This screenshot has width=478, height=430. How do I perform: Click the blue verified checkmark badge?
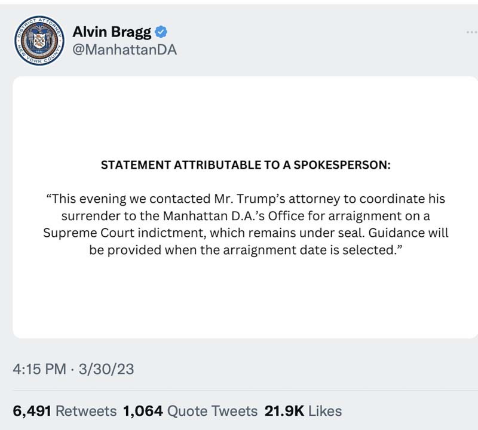pos(161,32)
